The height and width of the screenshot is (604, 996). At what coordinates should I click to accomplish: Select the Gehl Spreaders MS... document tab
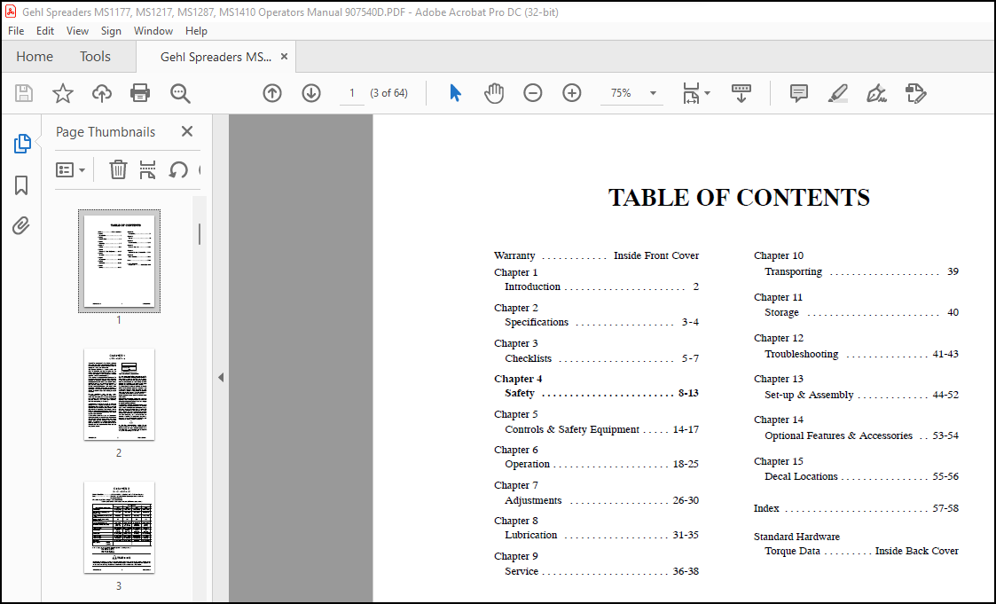click(216, 57)
